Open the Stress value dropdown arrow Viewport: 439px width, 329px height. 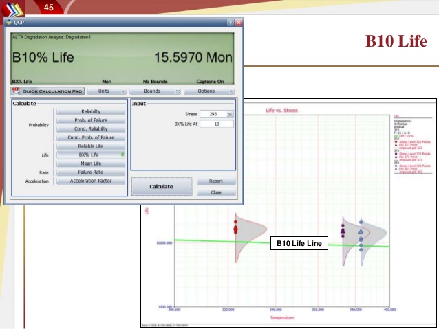click(x=230, y=114)
